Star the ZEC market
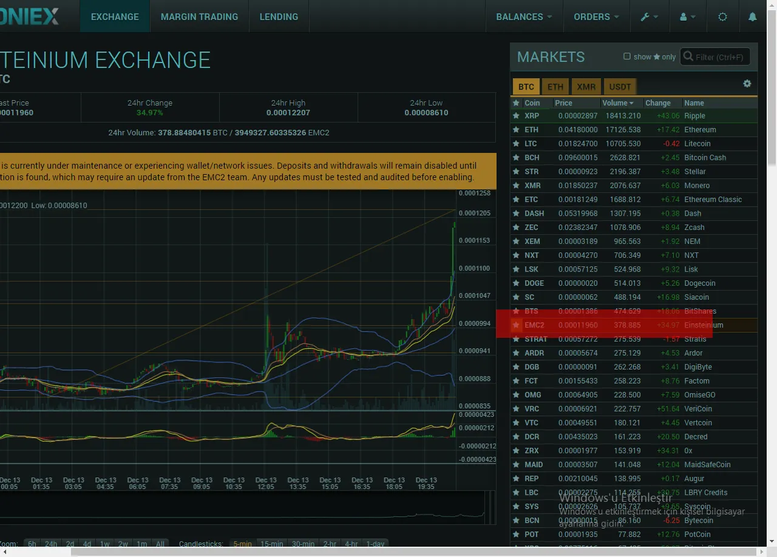Image resolution: width=777 pixels, height=557 pixels. pyautogui.click(x=516, y=228)
